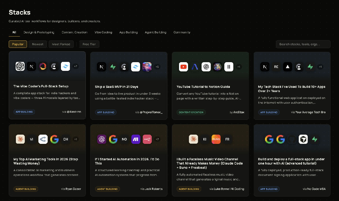Click the Google icon in the AI Marketing Tools card
339x201 pixels.
click(x=54, y=139)
